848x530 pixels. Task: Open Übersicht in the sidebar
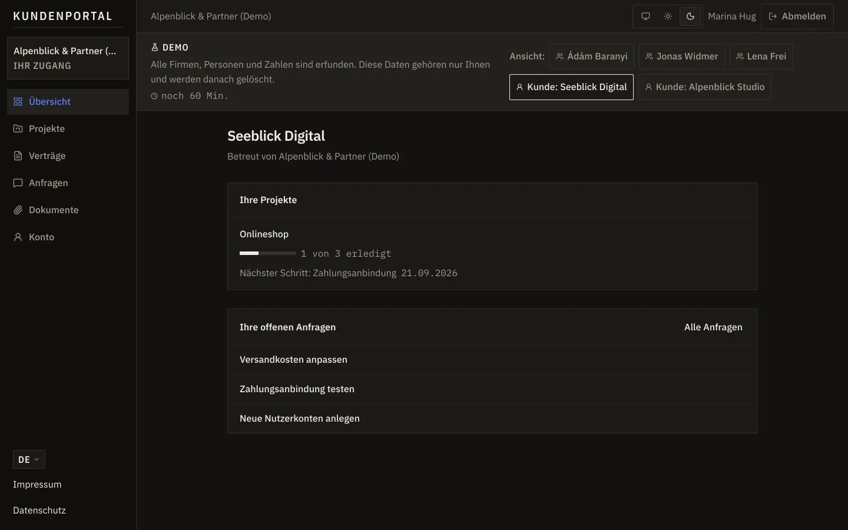pyautogui.click(x=68, y=102)
